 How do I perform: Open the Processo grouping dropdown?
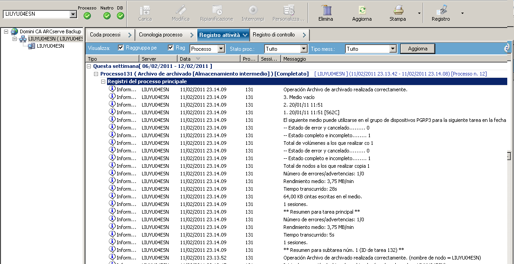point(221,49)
